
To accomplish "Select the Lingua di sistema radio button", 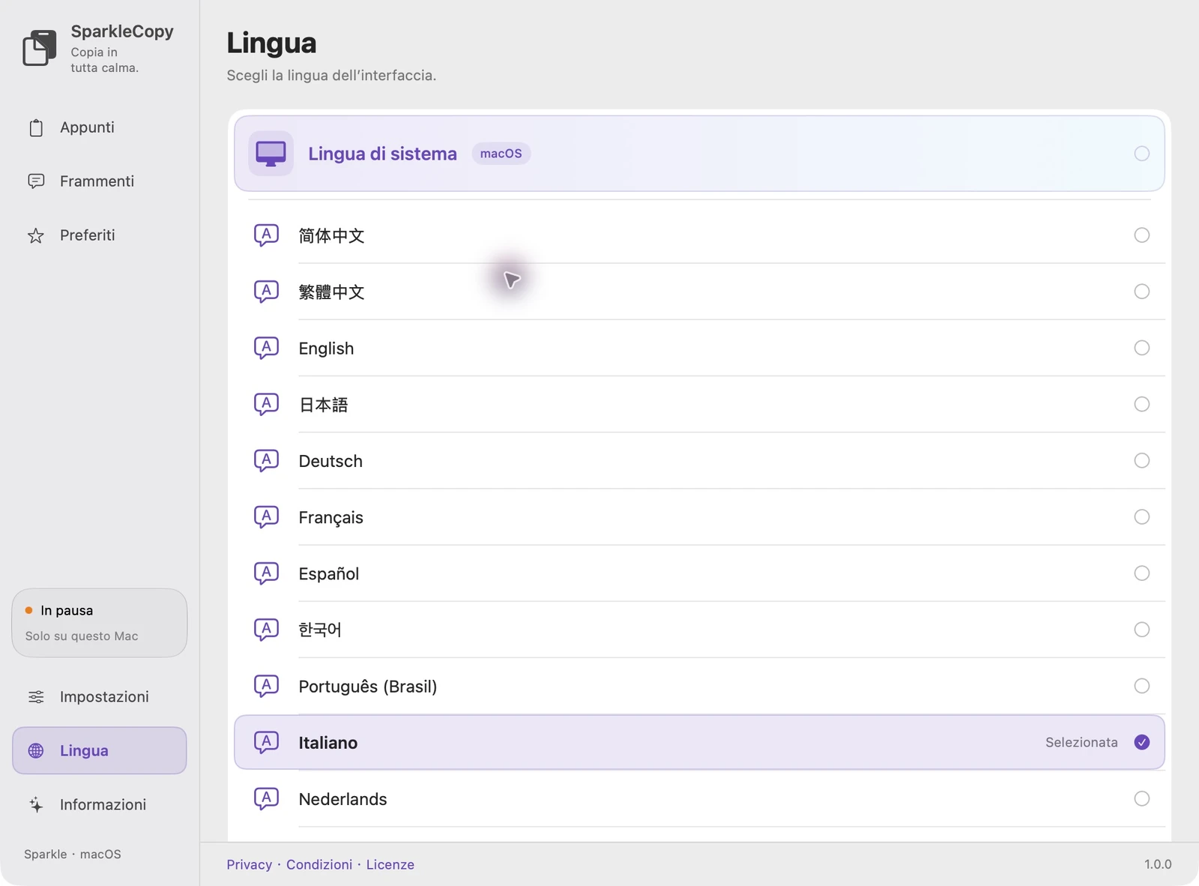I will (x=1141, y=154).
